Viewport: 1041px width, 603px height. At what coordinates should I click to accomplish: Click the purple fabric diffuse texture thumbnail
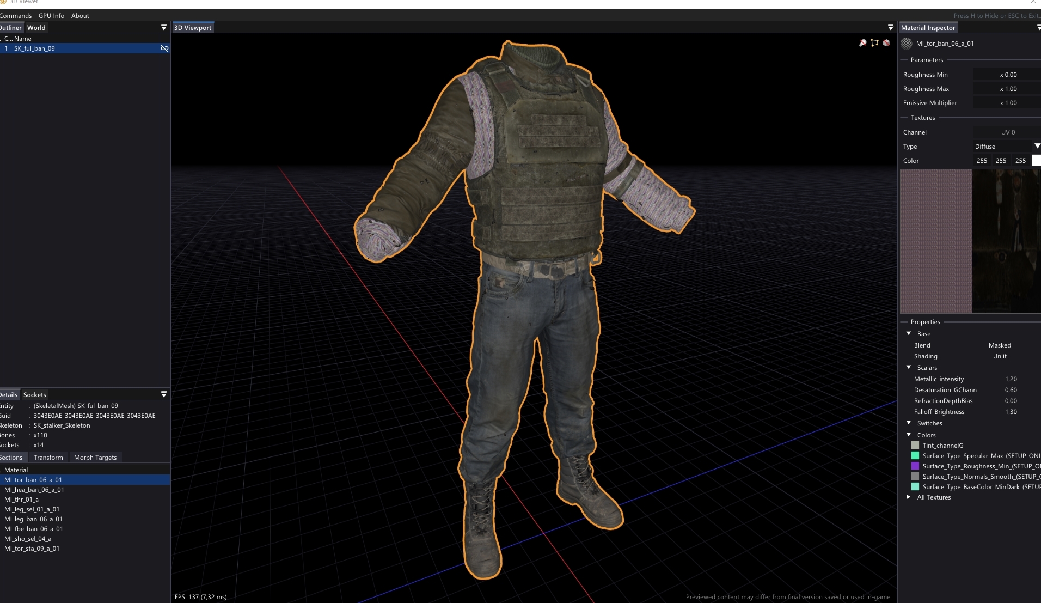[936, 241]
